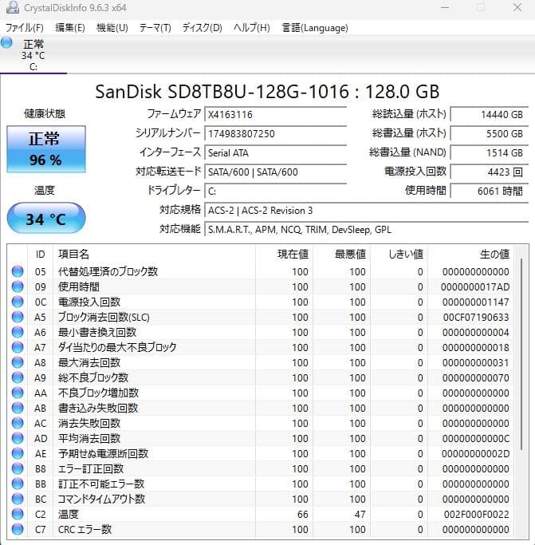Open the ディスク(D) menu
The height and width of the screenshot is (545, 535).
click(x=202, y=27)
